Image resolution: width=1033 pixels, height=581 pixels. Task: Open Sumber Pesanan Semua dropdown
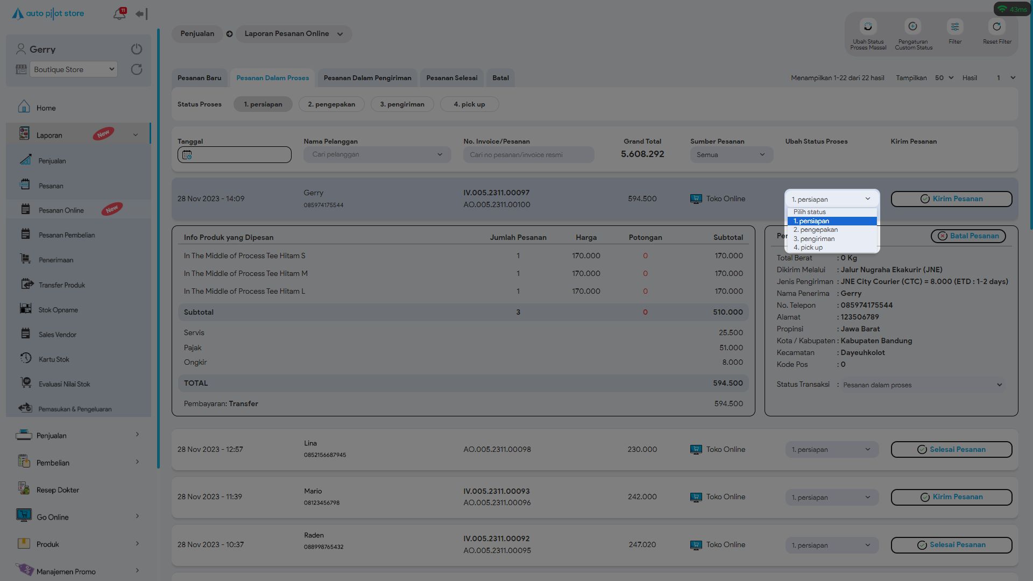click(731, 155)
